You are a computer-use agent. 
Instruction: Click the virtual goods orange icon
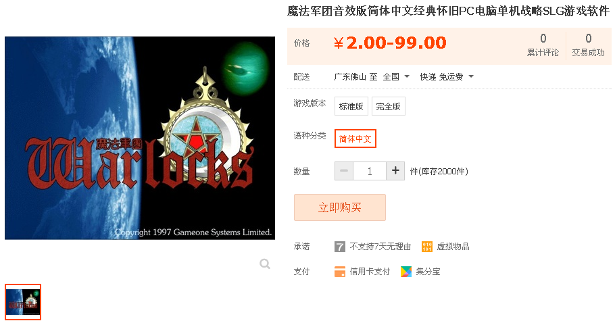click(x=426, y=247)
